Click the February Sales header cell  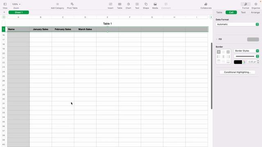click(63, 29)
